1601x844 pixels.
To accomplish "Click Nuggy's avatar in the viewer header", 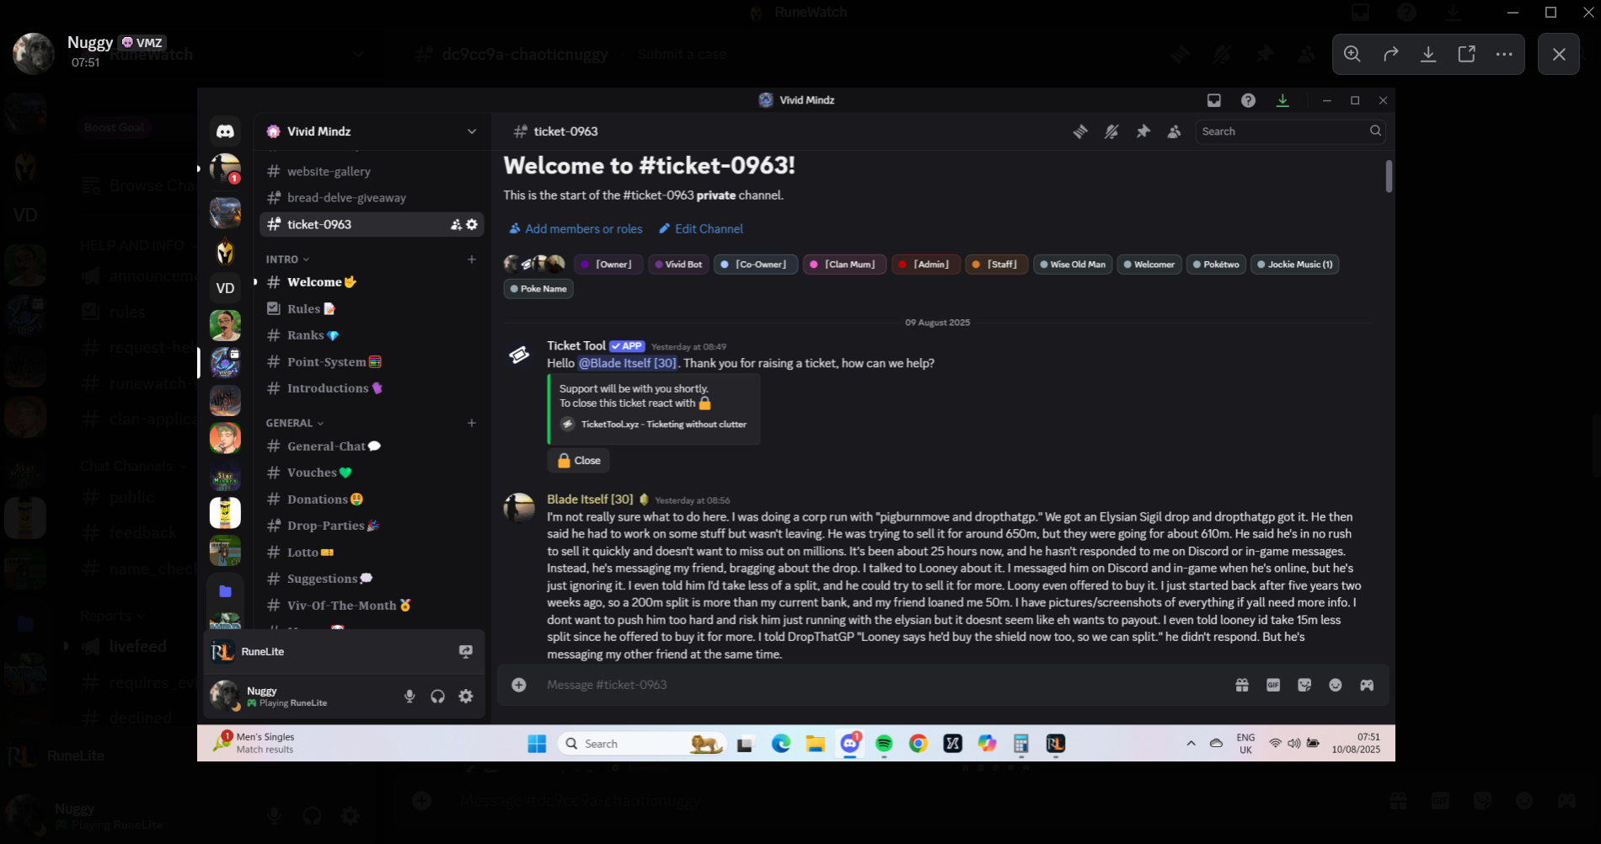I will click(x=34, y=54).
